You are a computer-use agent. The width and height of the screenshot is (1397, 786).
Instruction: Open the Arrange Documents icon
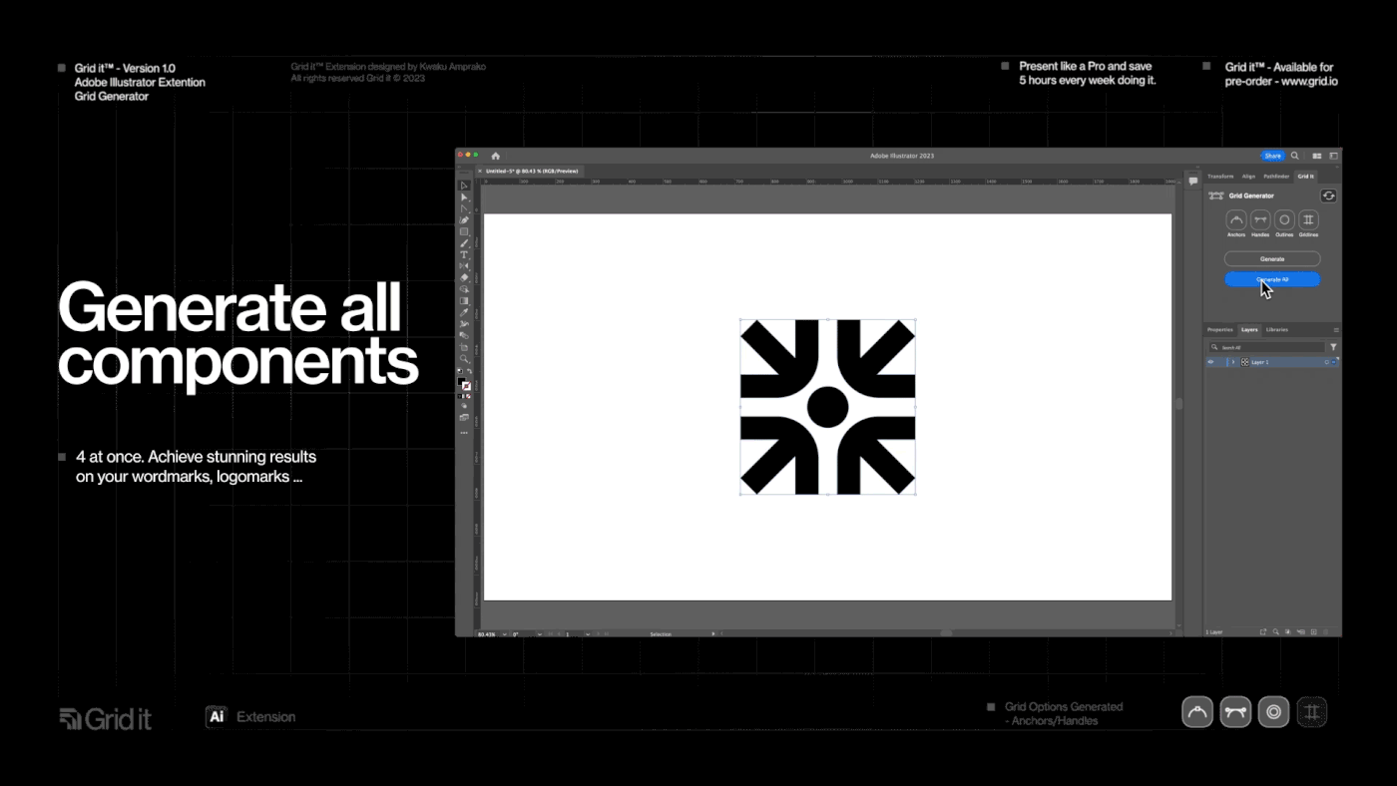point(1317,156)
